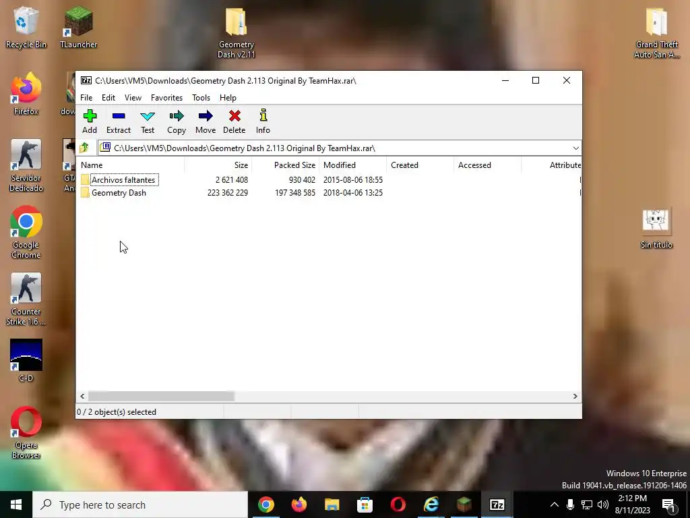Click modified date 2018-04-06 13:25
Image resolution: width=690 pixels, height=518 pixels.
click(353, 192)
